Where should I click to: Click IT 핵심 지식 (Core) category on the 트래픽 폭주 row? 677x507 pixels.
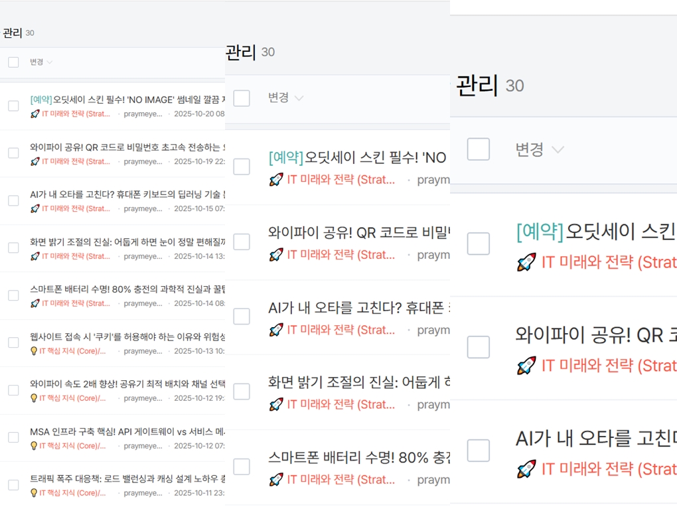click(x=72, y=493)
